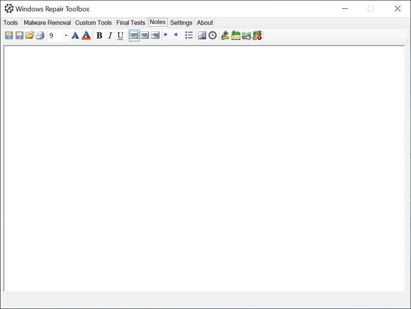
Task: Open the Settings tab
Action: [181, 23]
